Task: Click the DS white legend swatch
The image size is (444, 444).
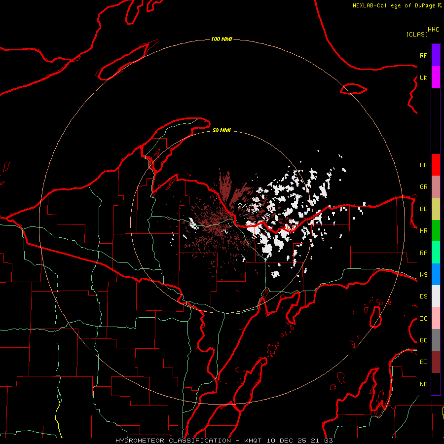Action: click(436, 296)
